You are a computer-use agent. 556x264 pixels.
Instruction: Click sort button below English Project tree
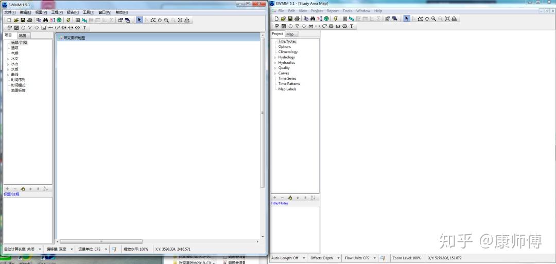pyautogui.click(x=312, y=198)
